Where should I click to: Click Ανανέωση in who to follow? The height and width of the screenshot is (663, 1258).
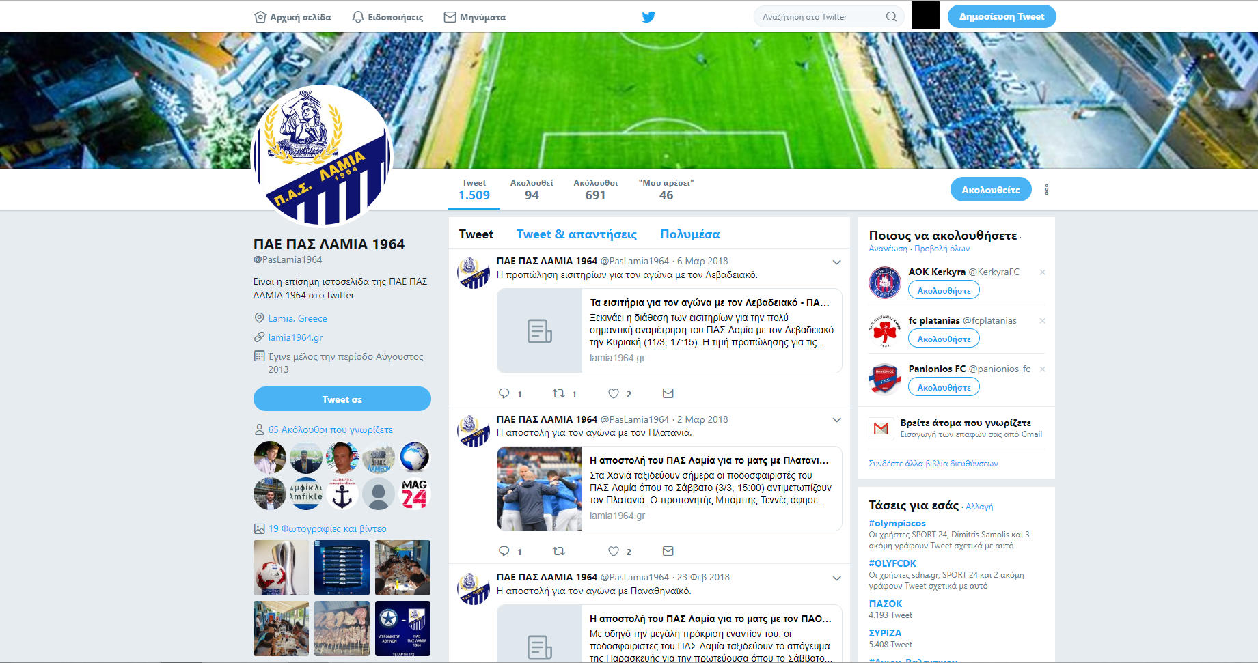pyautogui.click(x=888, y=249)
